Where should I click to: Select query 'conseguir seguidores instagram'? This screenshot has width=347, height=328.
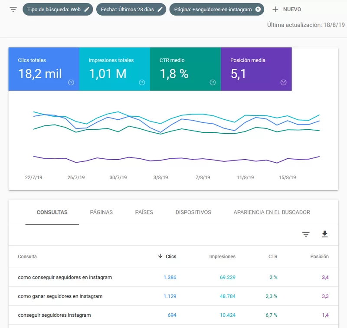[54, 315]
